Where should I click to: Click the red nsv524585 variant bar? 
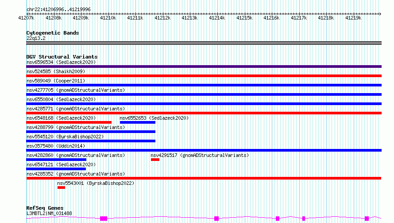(x=204, y=76)
